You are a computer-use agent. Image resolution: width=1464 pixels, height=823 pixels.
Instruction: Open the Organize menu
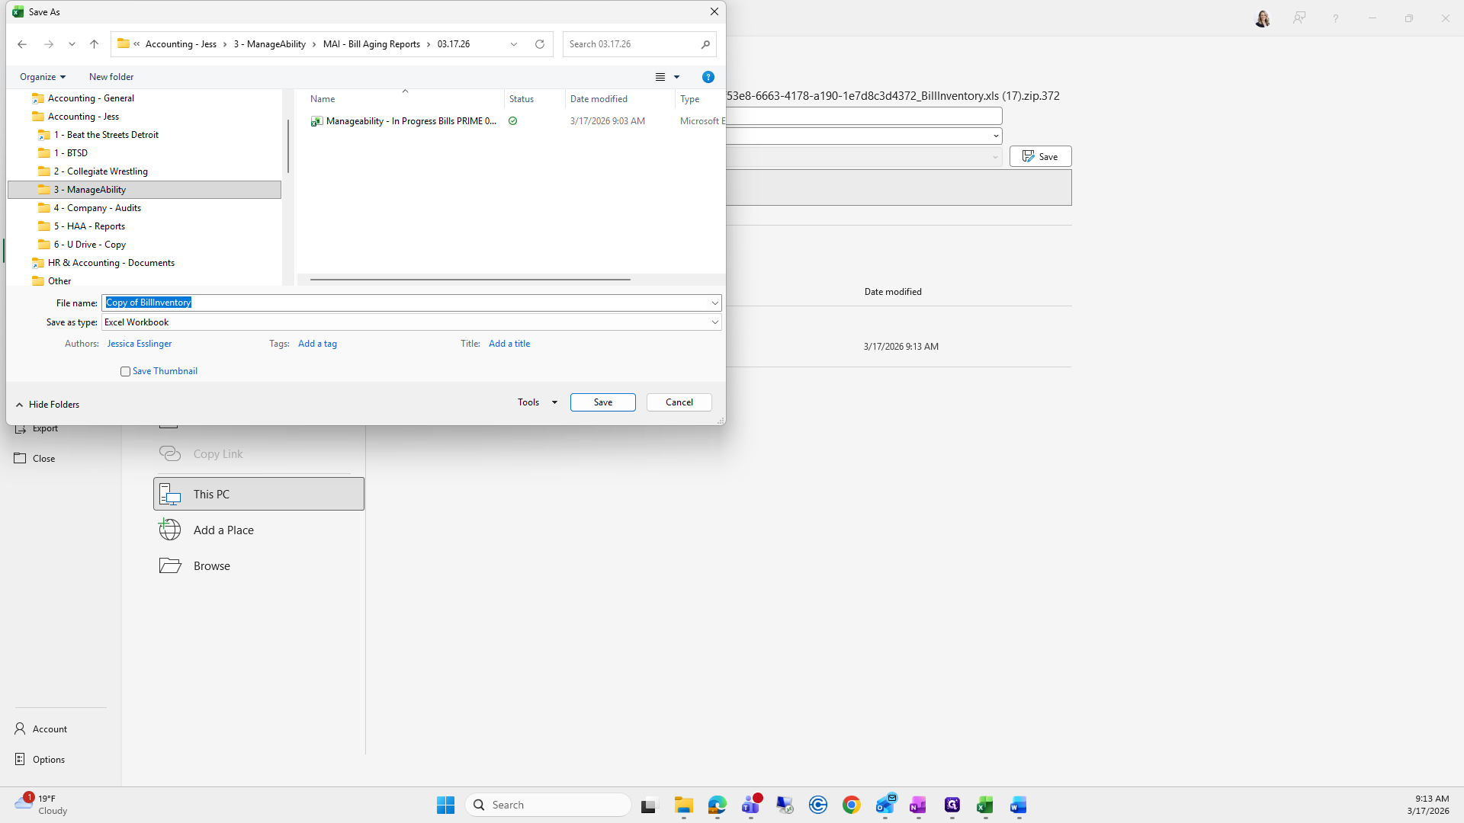(43, 77)
